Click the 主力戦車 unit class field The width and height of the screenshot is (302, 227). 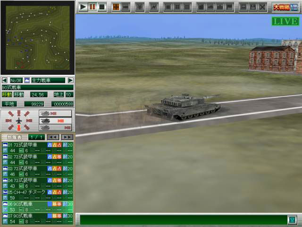click(48, 80)
